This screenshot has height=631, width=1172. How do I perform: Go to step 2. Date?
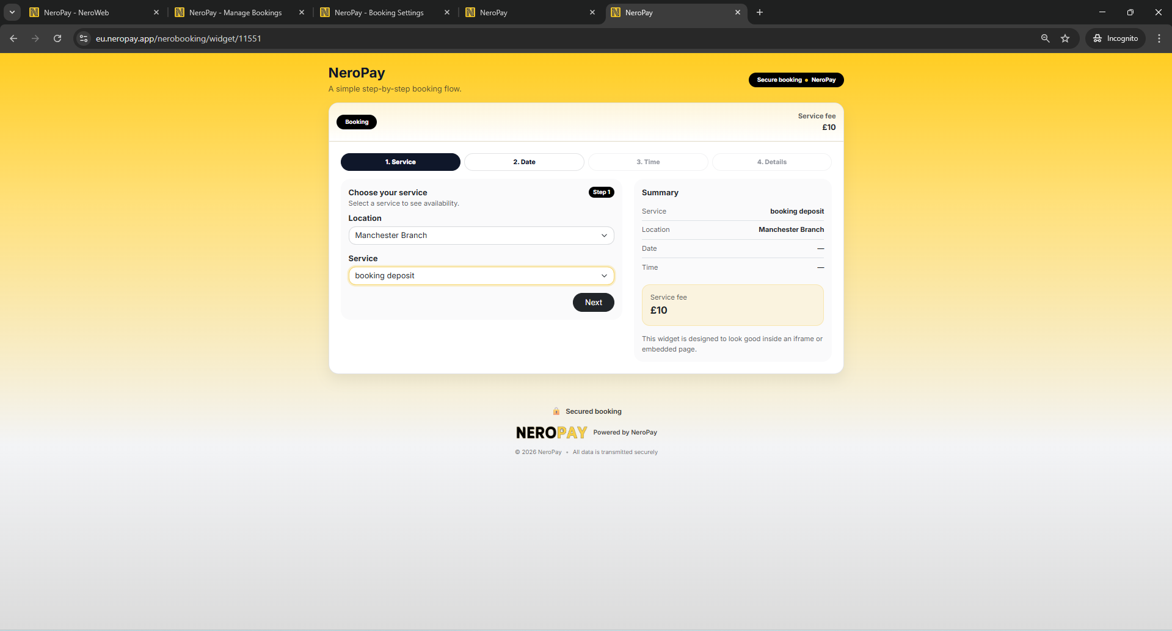pos(524,162)
